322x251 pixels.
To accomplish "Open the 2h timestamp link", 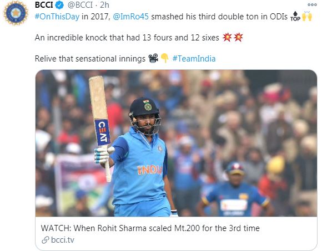I will [104, 5].
